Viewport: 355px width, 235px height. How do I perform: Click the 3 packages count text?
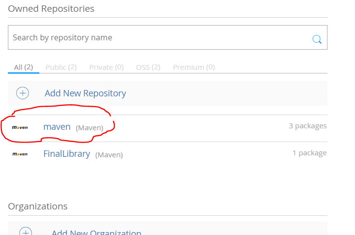click(308, 126)
